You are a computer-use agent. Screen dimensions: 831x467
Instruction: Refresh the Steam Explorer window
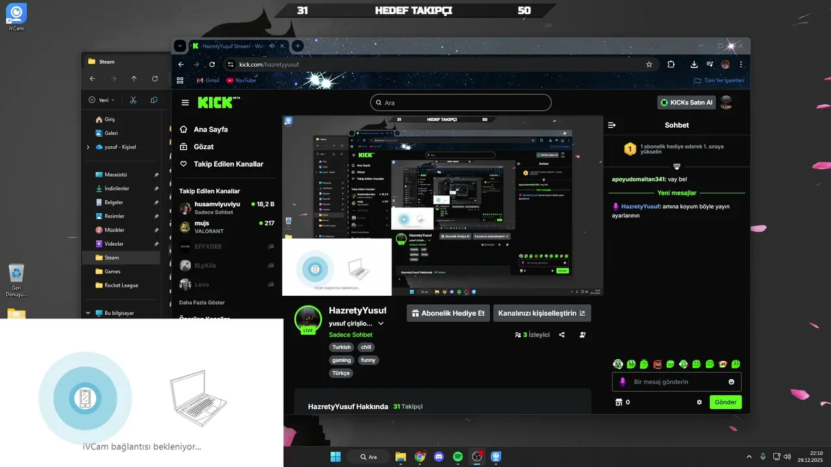(155, 78)
